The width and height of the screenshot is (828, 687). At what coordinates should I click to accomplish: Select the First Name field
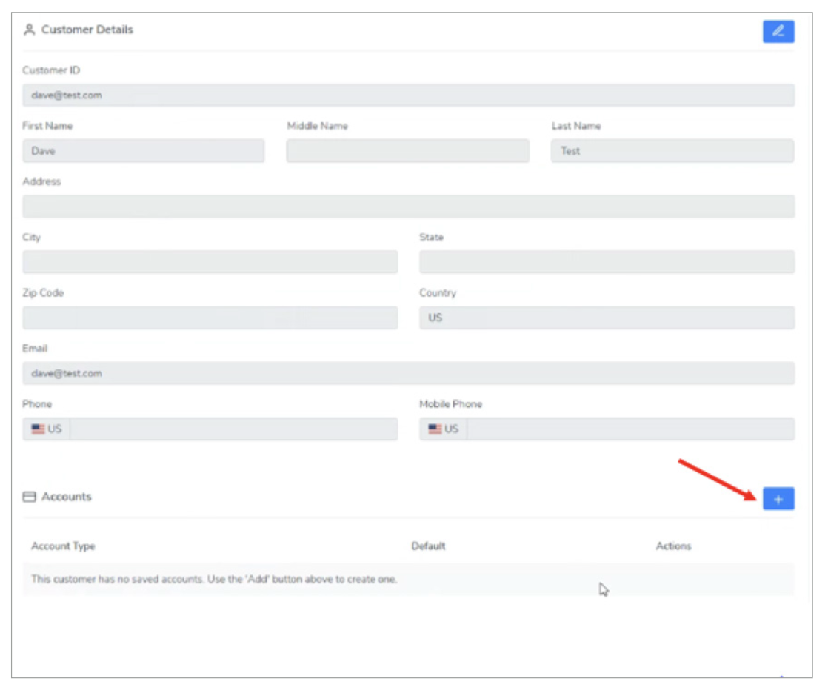pyautogui.click(x=143, y=151)
